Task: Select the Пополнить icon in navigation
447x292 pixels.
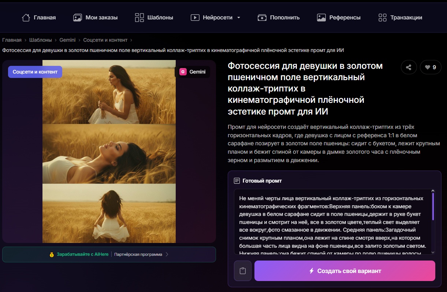Action: [x=262, y=17]
